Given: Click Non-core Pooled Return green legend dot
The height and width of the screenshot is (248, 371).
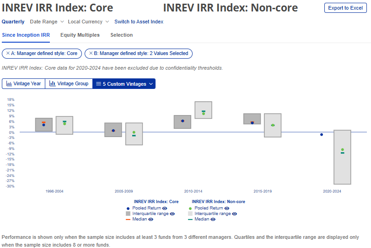Looking at the screenshot, I should (190, 209).
